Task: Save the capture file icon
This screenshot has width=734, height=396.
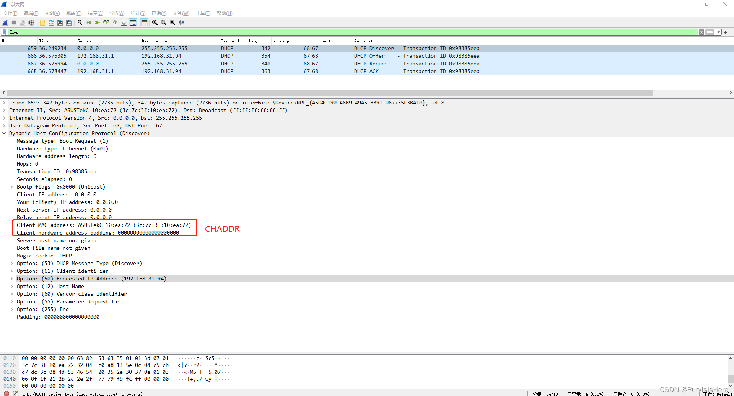Action: click(x=51, y=23)
